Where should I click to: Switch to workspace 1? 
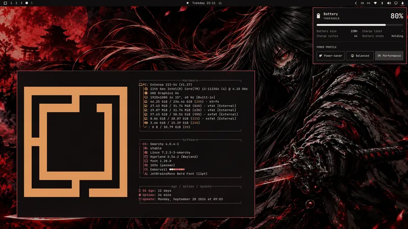(11, 3)
